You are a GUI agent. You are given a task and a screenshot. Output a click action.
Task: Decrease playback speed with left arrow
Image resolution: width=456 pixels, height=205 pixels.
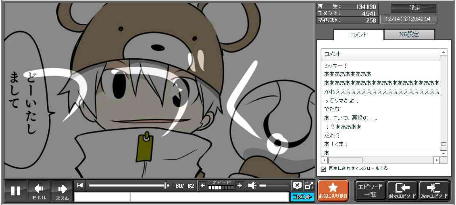(x=203, y=185)
